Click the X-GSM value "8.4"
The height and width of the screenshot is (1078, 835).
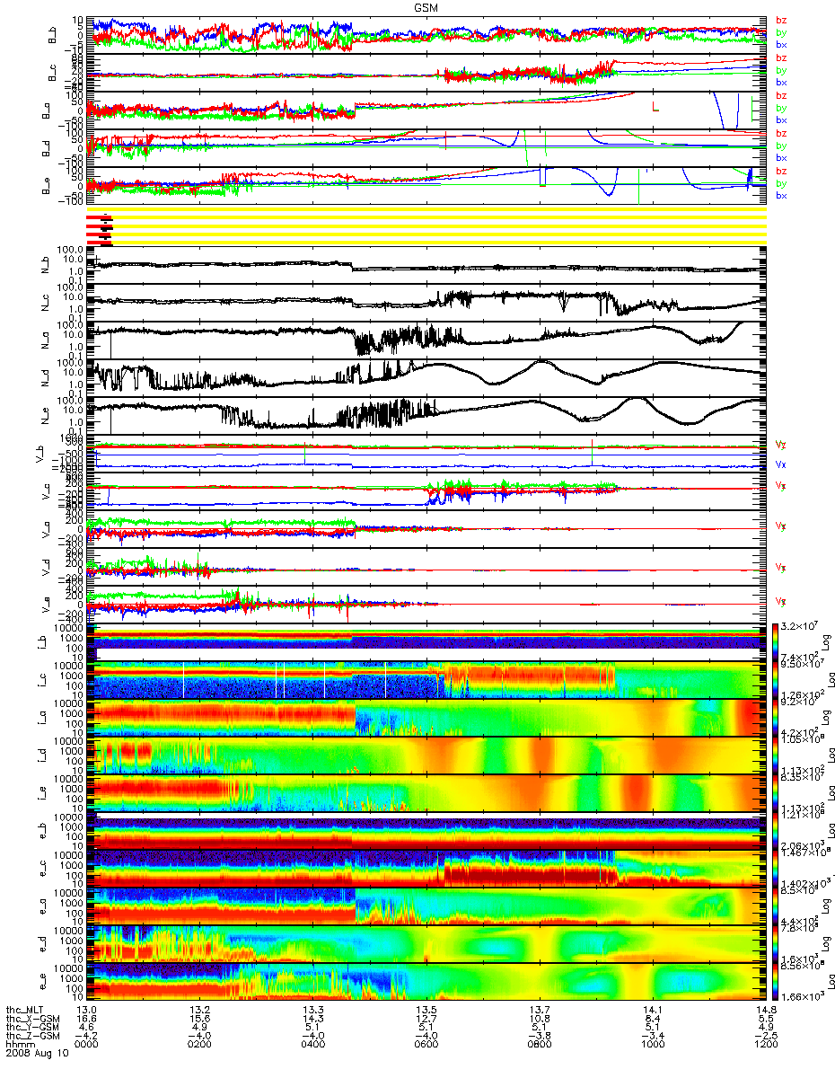click(653, 1021)
